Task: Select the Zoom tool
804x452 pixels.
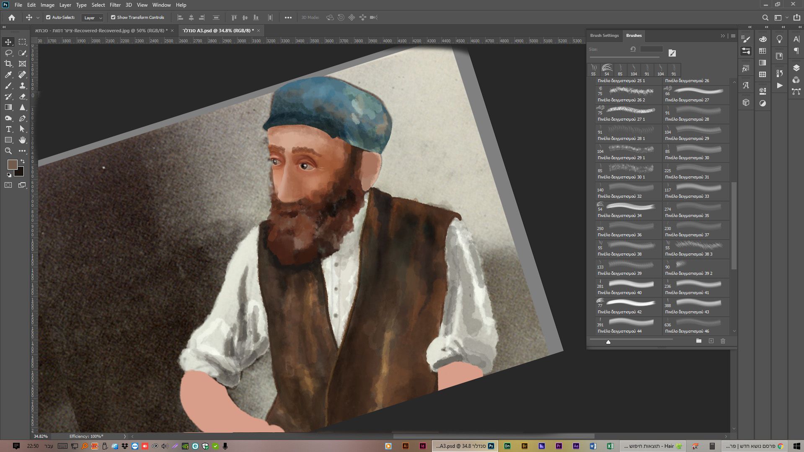Action: tap(8, 151)
